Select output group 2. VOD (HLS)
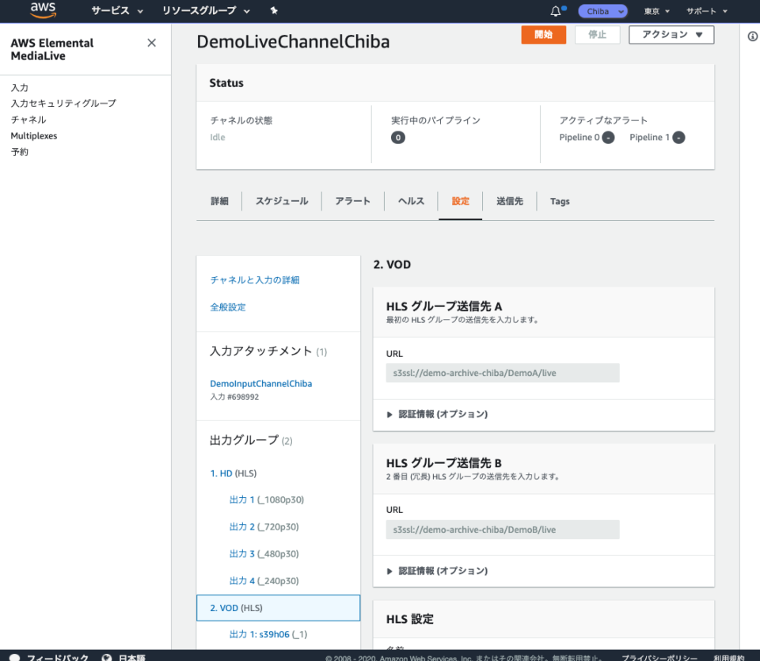This screenshot has width=760, height=661. (278, 608)
